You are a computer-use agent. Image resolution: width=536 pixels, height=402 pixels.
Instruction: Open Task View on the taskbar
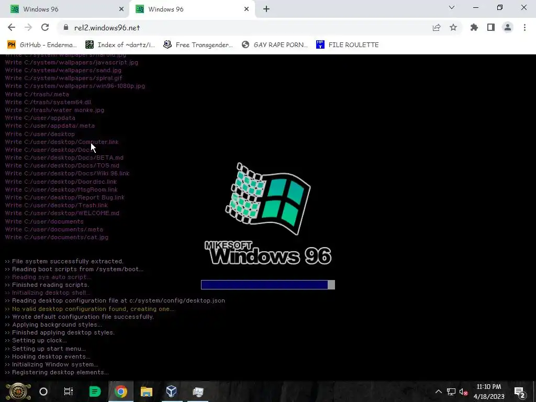pyautogui.click(x=69, y=392)
